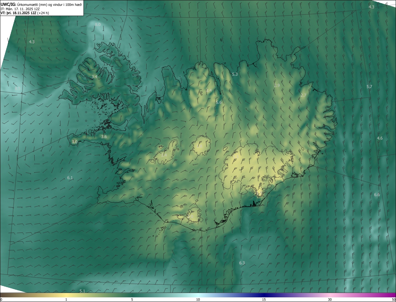Click the 8.0 value label on the map
The image size is (396, 302).
[98, 24]
